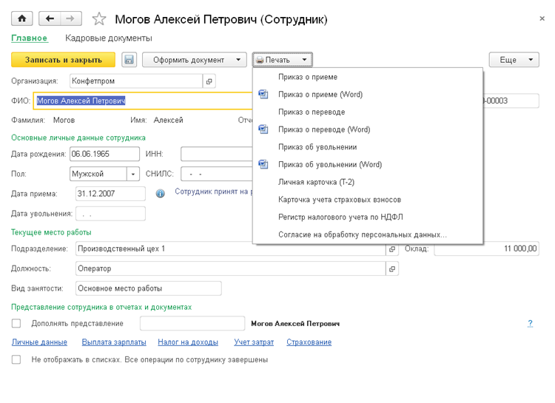This screenshot has width=555, height=403.
Task: Expand the Еще menu button
Action: 514,60
